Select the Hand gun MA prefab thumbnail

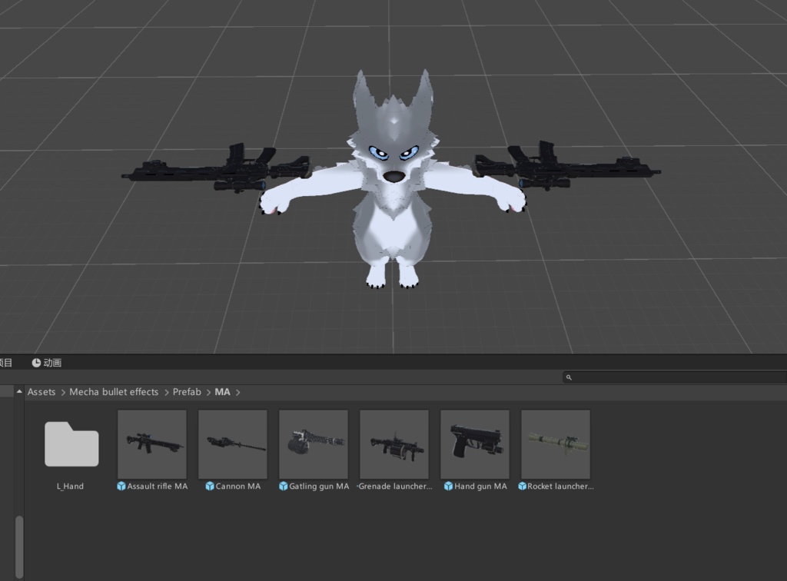click(x=475, y=444)
